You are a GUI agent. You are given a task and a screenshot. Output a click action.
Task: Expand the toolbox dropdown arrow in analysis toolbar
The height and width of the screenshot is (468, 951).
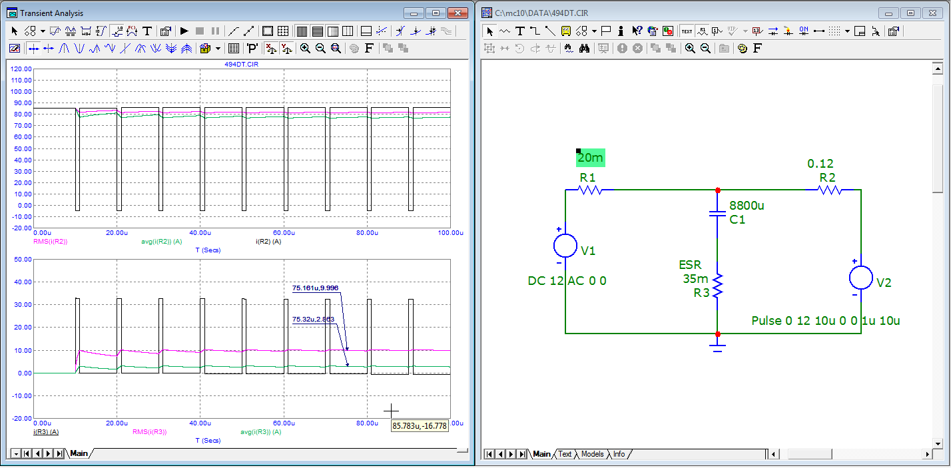click(219, 48)
